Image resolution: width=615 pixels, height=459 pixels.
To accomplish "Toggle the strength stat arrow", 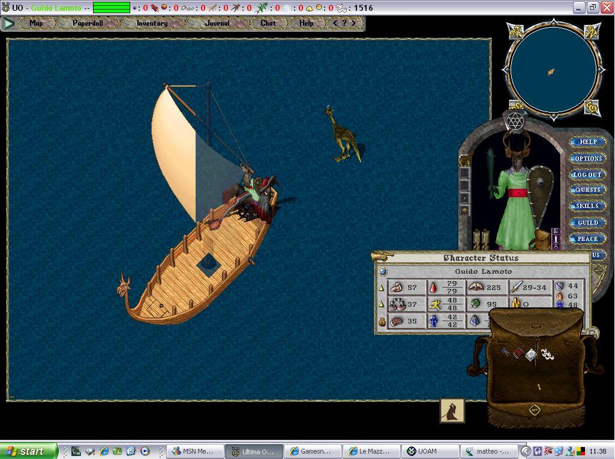I will (381, 288).
